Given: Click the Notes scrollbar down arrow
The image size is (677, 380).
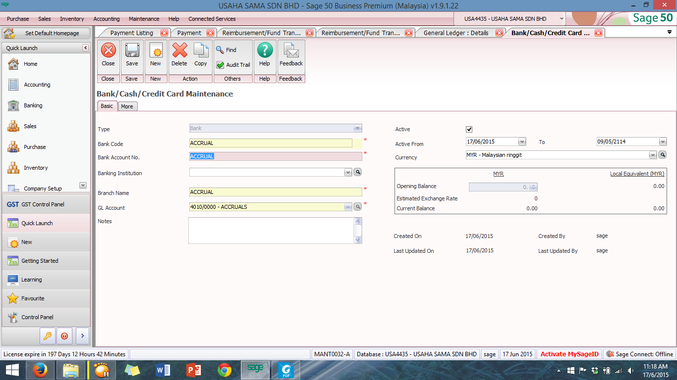Looking at the screenshot, I should [358, 239].
